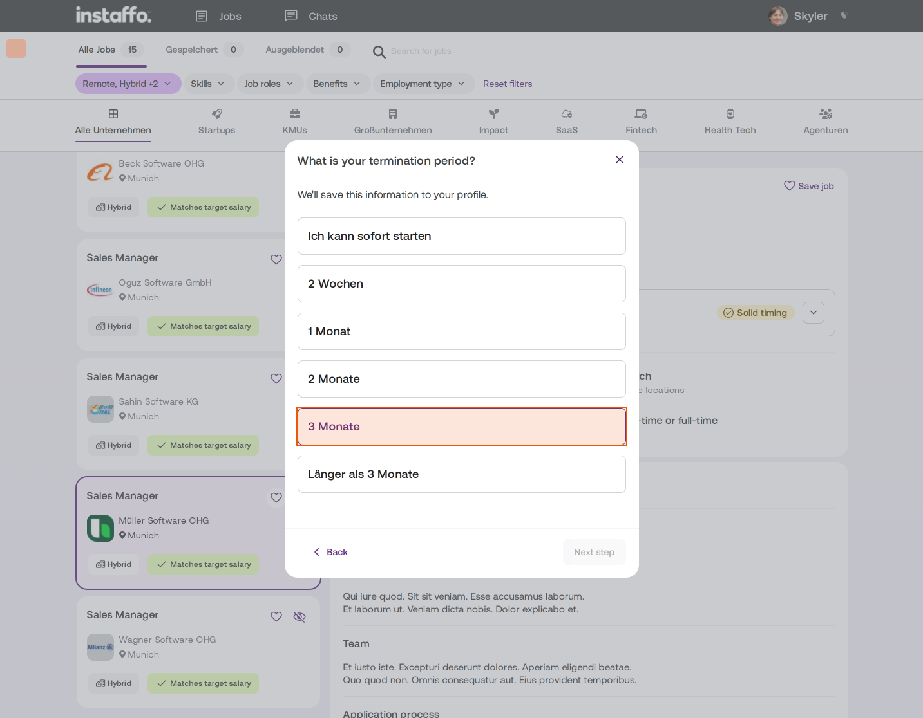Expand the Skills filter dropdown
Viewport: 923px width, 718px height.
208,84
